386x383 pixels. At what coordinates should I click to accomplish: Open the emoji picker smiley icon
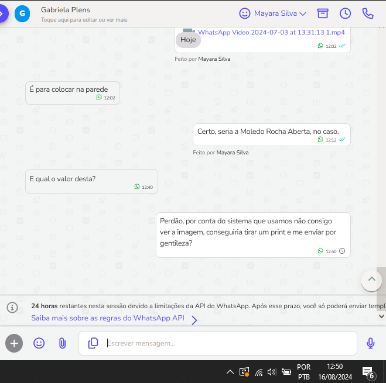point(39,343)
